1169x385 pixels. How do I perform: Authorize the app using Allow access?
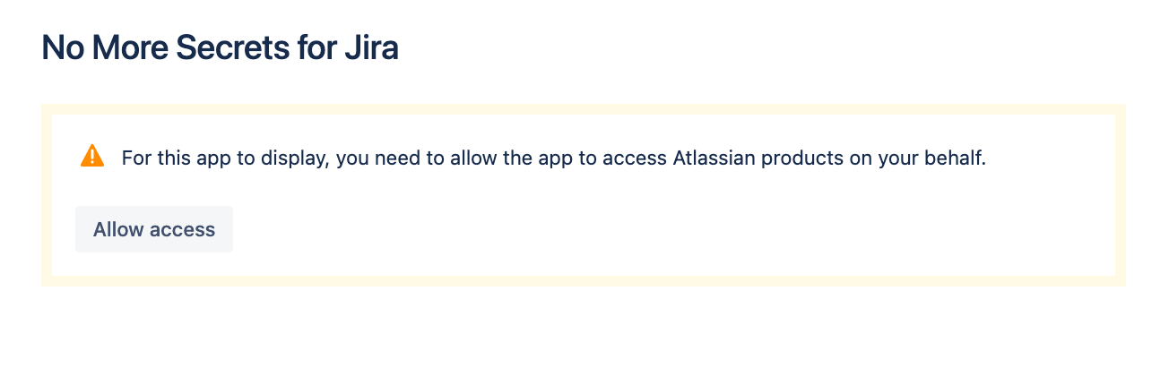154,229
